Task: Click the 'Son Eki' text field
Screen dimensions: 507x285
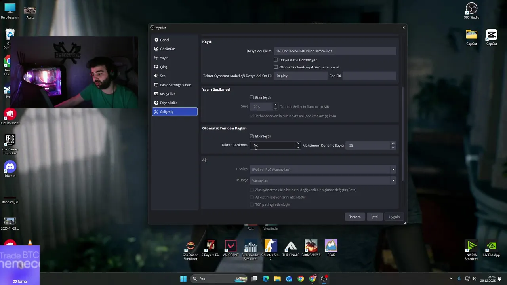Action: point(369,76)
